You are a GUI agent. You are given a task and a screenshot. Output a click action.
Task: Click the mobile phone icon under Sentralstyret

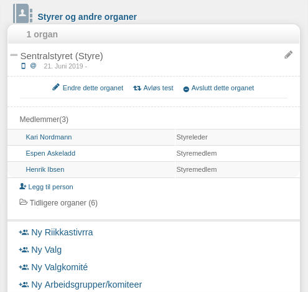(x=24, y=66)
